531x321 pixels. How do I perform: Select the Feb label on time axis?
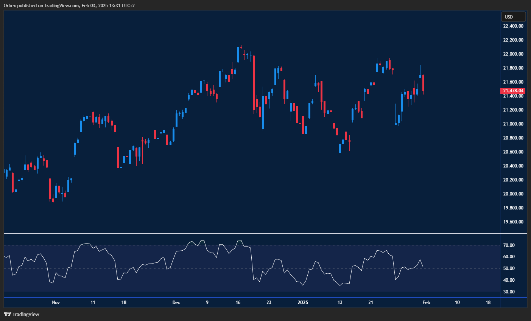(x=426, y=302)
